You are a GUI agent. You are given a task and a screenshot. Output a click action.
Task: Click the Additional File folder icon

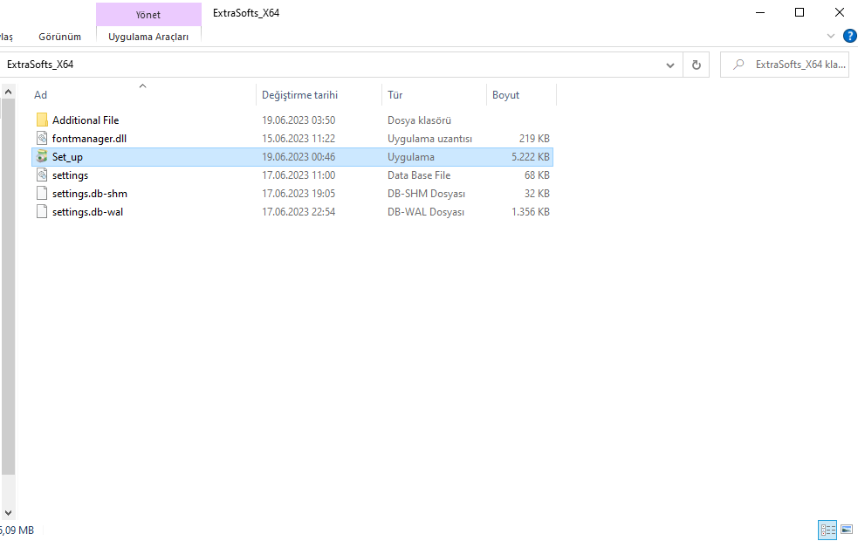pyautogui.click(x=42, y=120)
